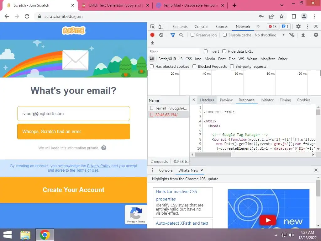Switch to Console panel tab
Image resolution: width=321 pixels, height=241 pixels.
[202, 26]
